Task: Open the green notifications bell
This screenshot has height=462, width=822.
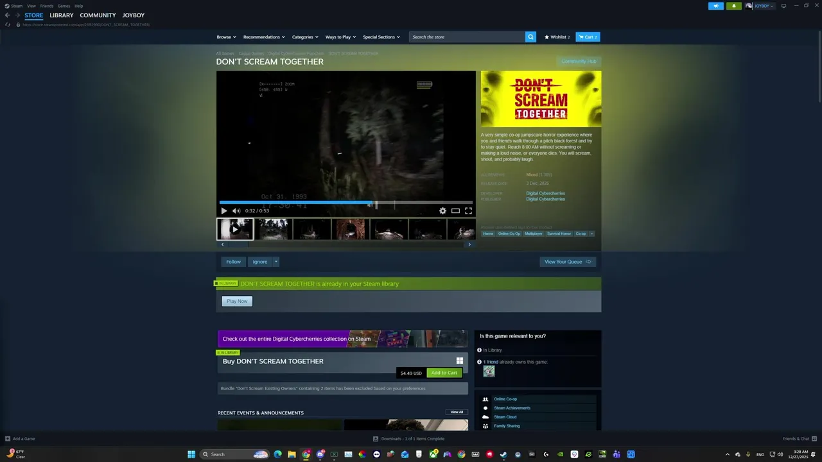Action: point(734,6)
